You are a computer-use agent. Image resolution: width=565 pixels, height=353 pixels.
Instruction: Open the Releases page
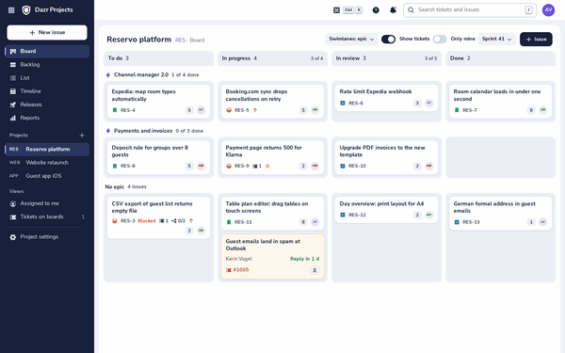[x=47, y=104]
